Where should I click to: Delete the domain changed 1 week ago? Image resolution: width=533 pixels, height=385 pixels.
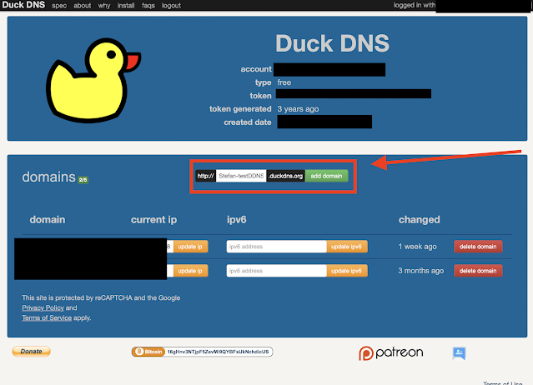pos(478,247)
